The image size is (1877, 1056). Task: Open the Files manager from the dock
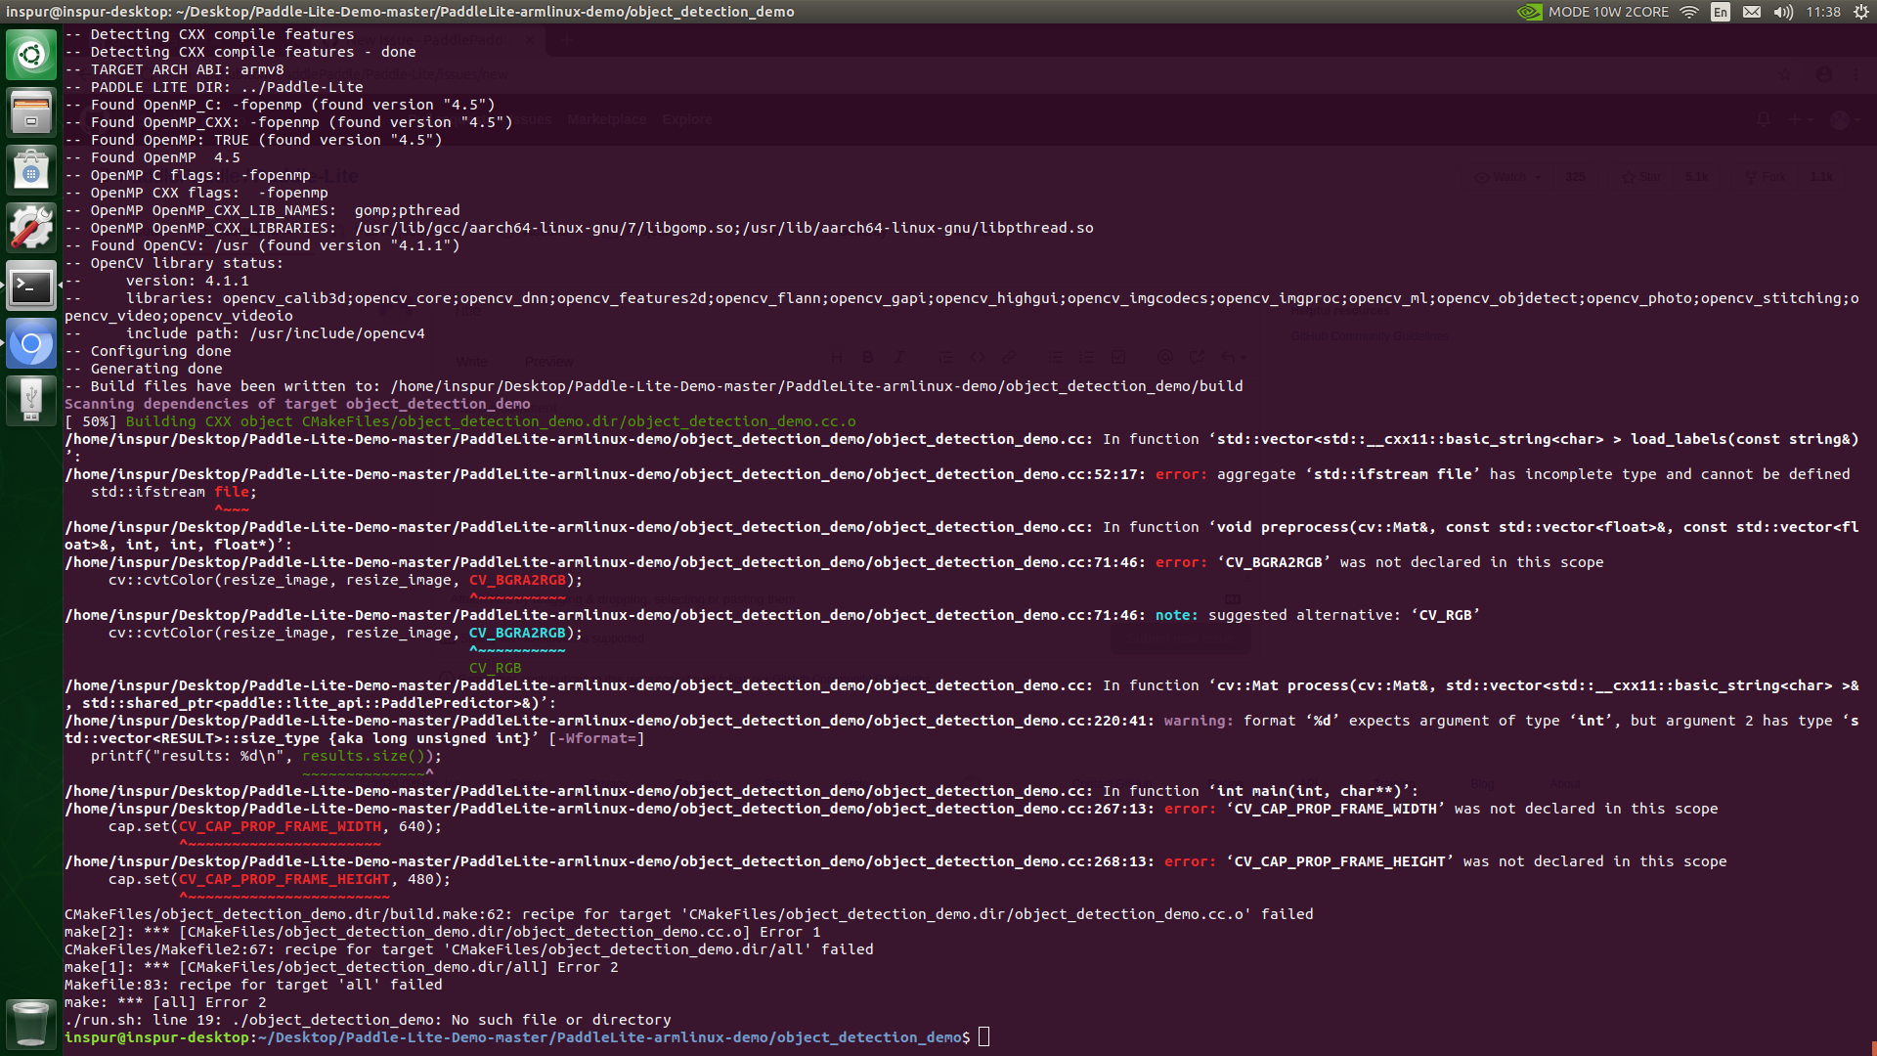click(31, 111)
